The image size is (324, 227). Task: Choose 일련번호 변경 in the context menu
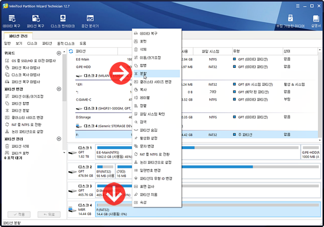coord(157,170)
